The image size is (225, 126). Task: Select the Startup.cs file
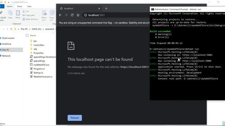click(x=38, y=73)
